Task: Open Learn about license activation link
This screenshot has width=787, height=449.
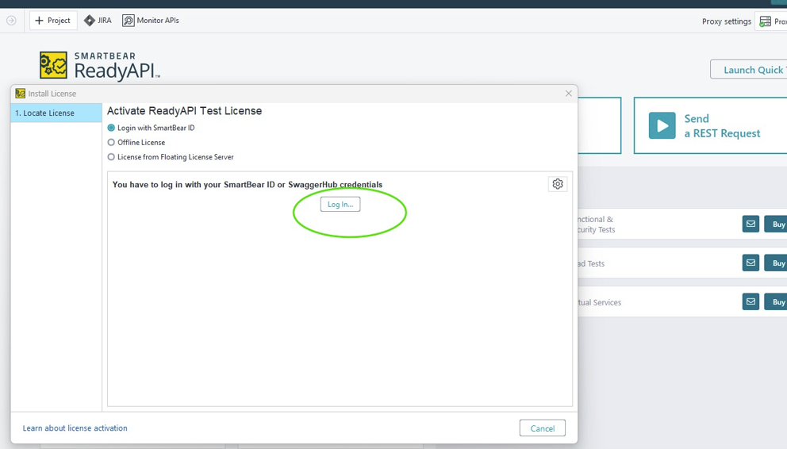Action: (x=75, y=428)
